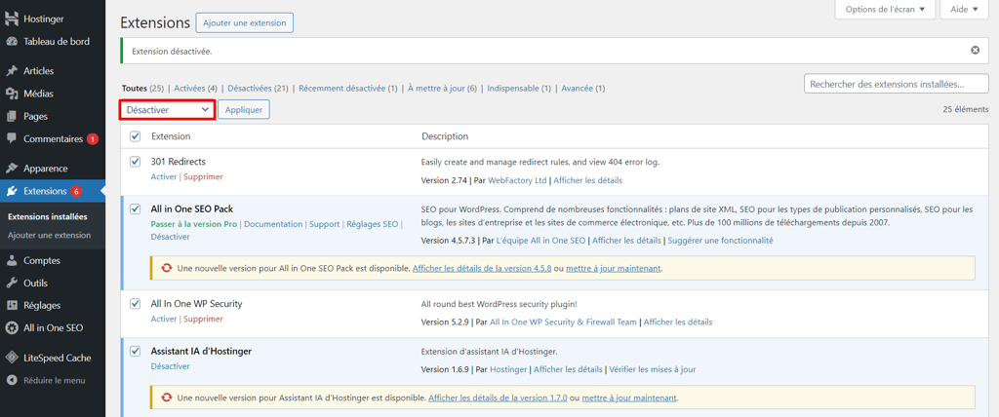Click the Tableau de bord dashboard icon
Viewport: 999px width, 417px height.
(x=12, y=42)
